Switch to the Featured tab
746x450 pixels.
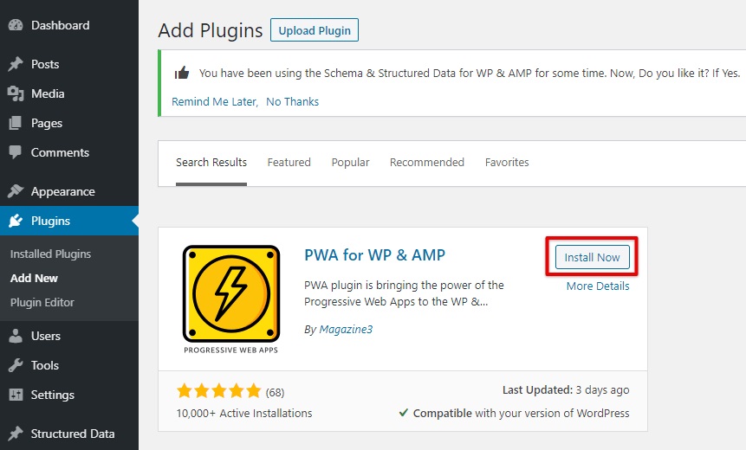click(x=289, y=163)
